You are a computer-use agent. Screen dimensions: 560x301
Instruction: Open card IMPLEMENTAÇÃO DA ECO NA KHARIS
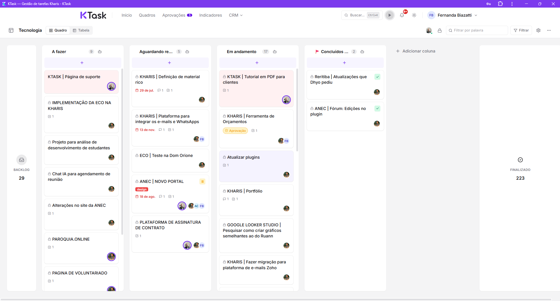pyautogui.click(x=81, y=114)
